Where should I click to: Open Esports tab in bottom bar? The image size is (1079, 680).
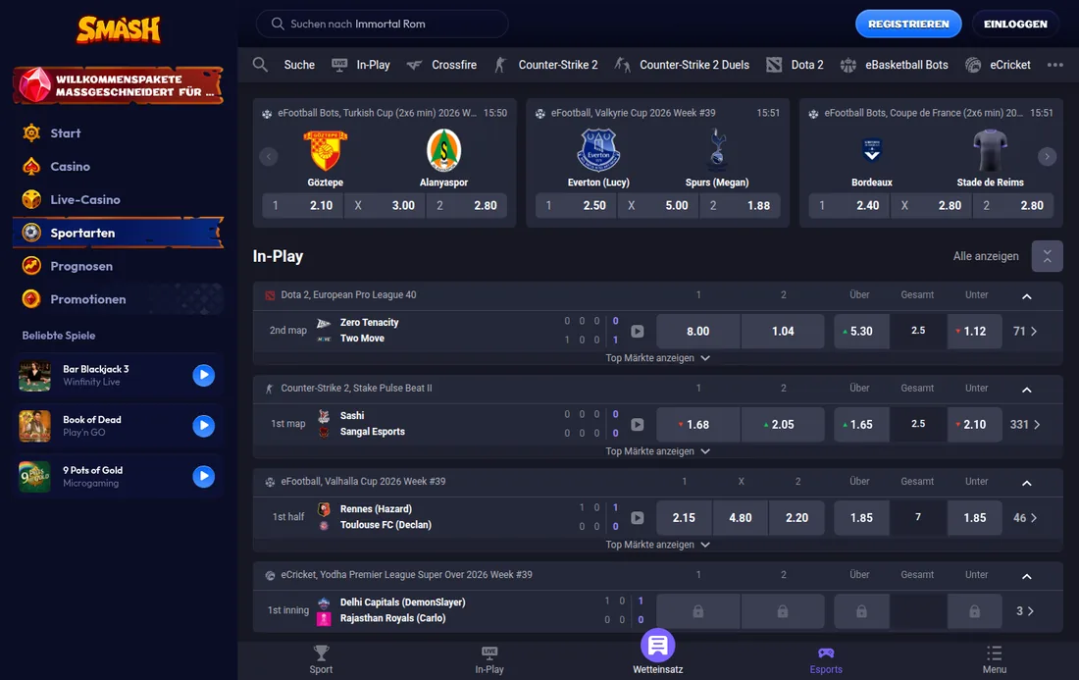(x=826, y=659)
